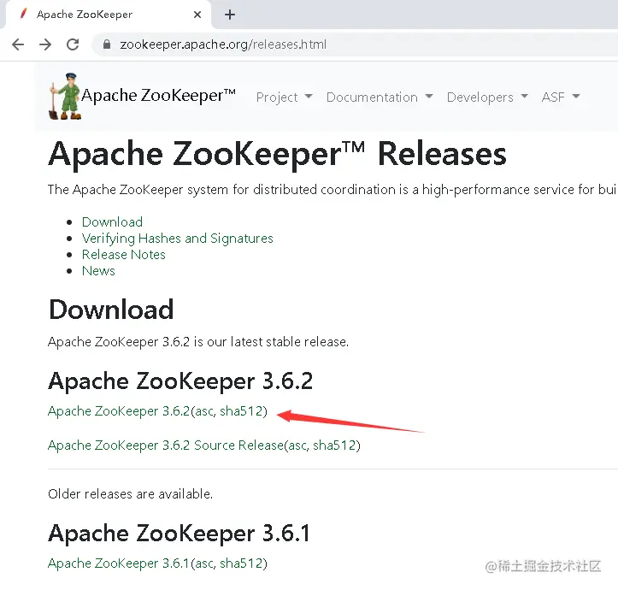Download Apache ZooKeeper 3.6.1 binary
Screen dimensions: 618x590
[x=119, y=563]
